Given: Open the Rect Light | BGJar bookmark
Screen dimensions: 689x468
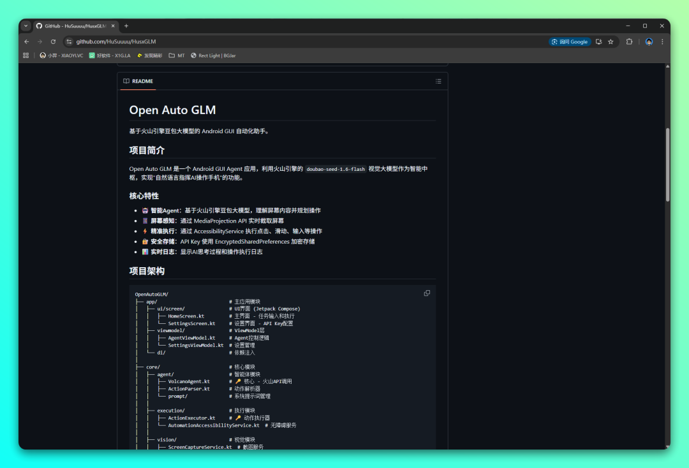Looking at the screenshot, I should [213, 55].
